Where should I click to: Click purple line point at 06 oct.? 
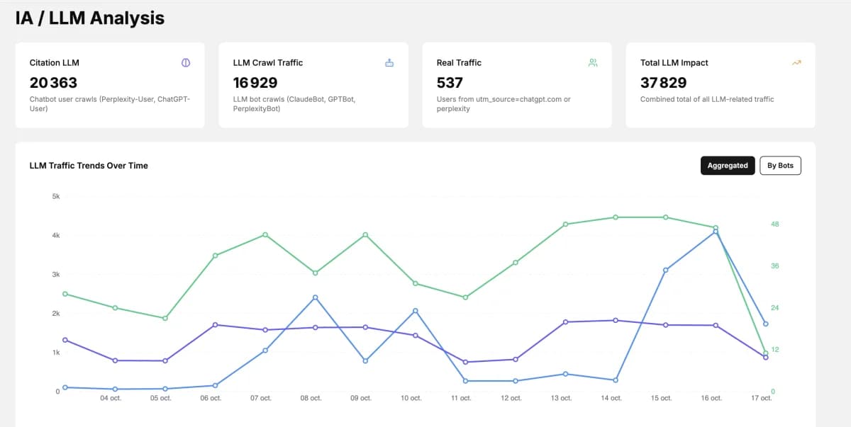click(x=215, y=324)
